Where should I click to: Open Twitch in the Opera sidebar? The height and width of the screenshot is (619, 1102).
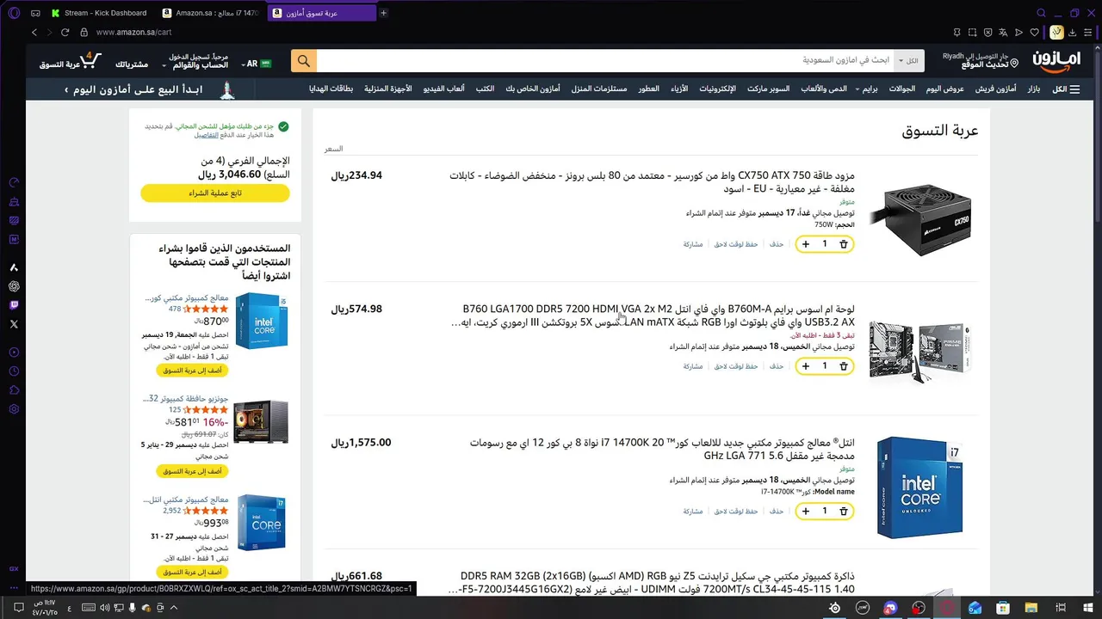pyautogui.click(x=14, y=305)
